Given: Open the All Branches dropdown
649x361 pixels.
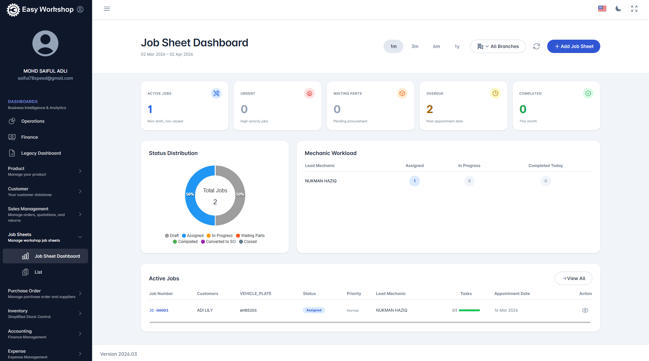Looking at the screenshot, I should tap(498, 46).
